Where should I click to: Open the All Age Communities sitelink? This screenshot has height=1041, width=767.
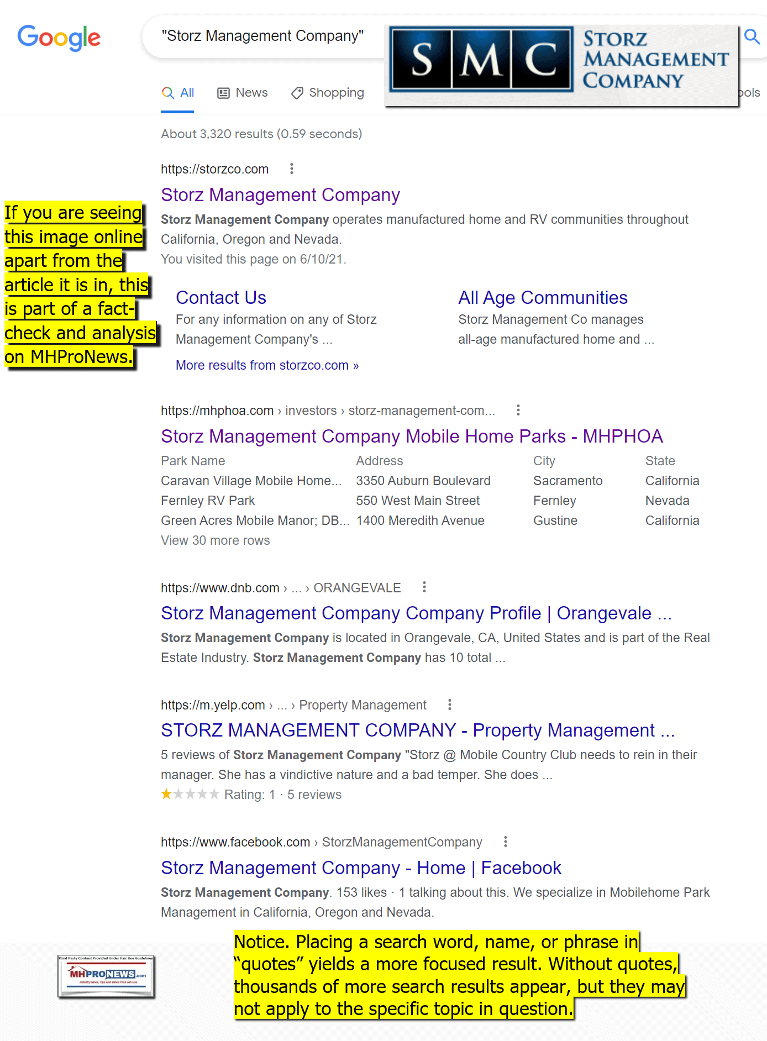543,298
